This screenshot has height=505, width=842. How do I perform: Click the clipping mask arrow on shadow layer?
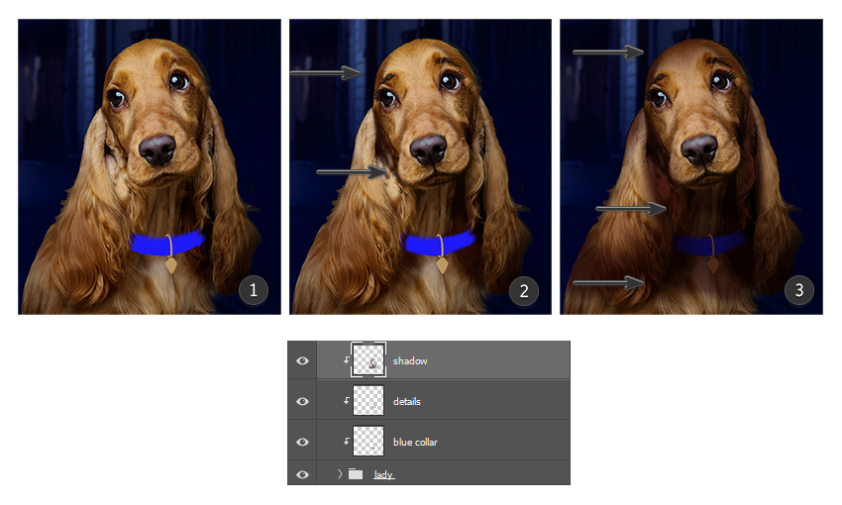(x=347, y=360)
